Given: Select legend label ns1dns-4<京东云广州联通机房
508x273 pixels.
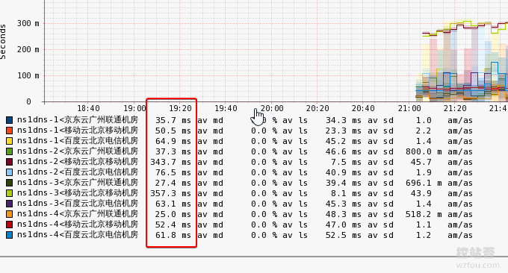Looking at the screenshot, I should click(78, 214).
